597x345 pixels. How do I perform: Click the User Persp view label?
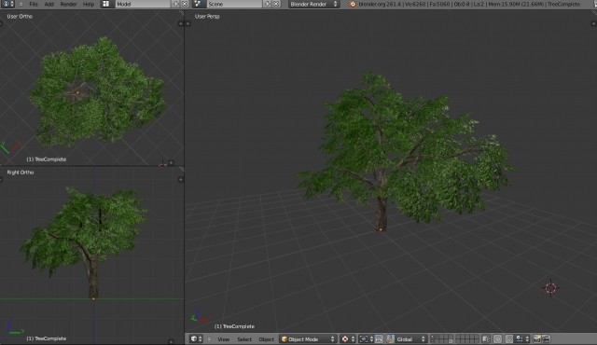coord(207,17)
